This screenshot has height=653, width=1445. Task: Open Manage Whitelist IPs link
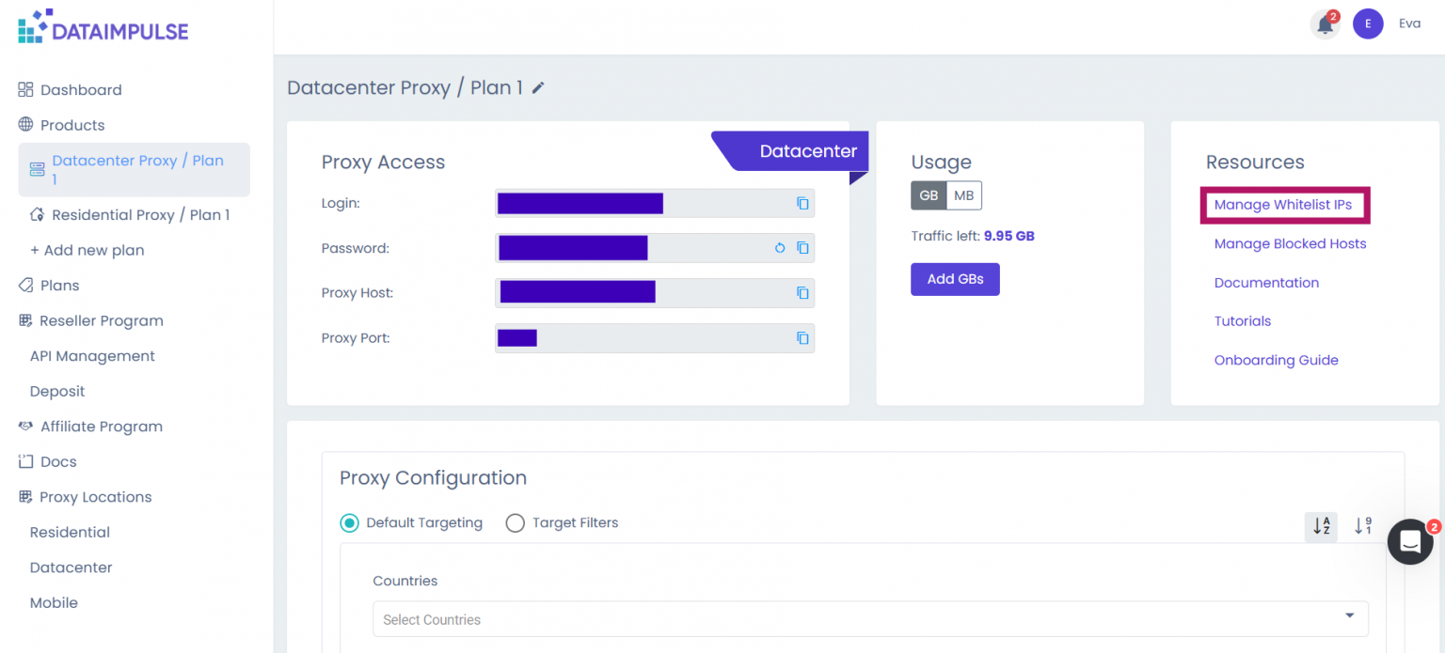point(1285,205)
